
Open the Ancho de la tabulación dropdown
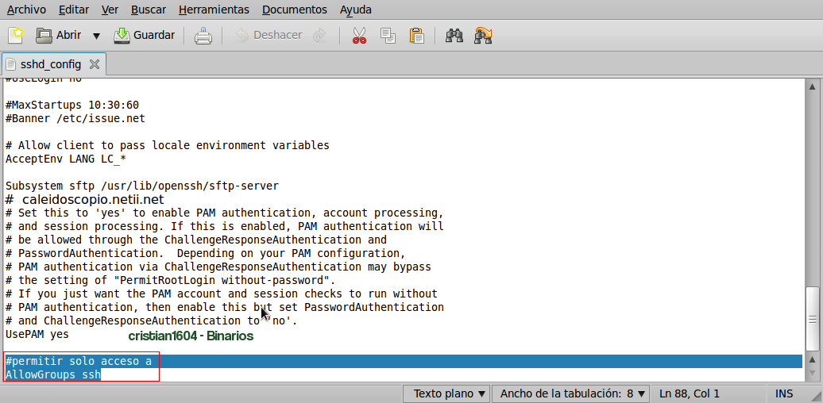(570, 393)
